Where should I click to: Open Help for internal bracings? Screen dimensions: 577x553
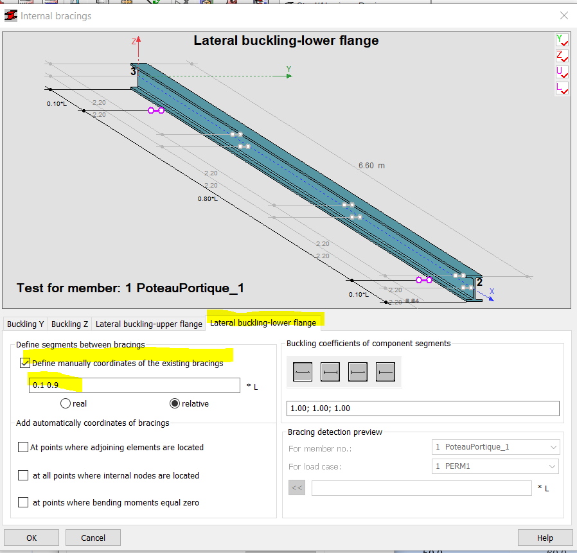[545, 538]
